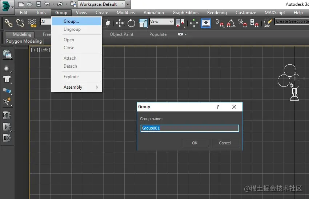Select the Unlink Selection tool
The image size is (309, 199).
point(20,23)
